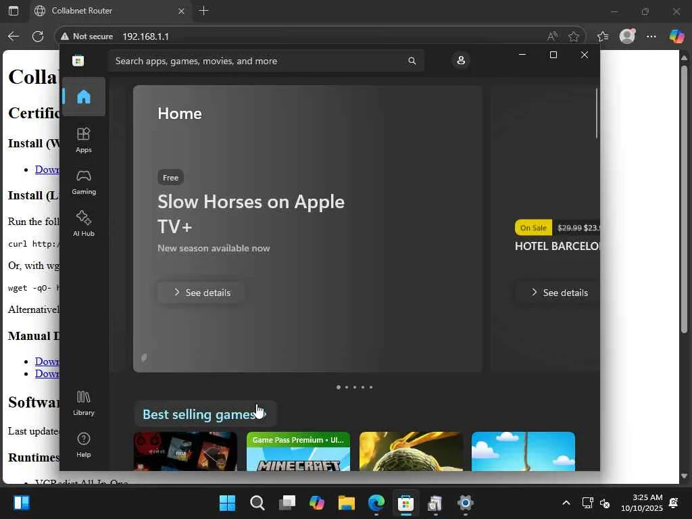Open Copilot in the Edge toolbar
Screen dimensions: 692x519
click(x=676, y=36)
